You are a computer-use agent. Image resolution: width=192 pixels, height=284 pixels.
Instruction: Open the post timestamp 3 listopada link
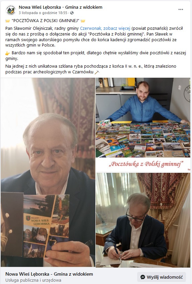click(x=43, y=13)
